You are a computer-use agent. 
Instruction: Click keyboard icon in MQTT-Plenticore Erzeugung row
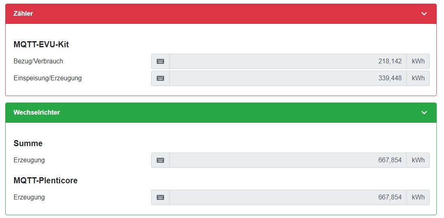click(x=160, y=197)
